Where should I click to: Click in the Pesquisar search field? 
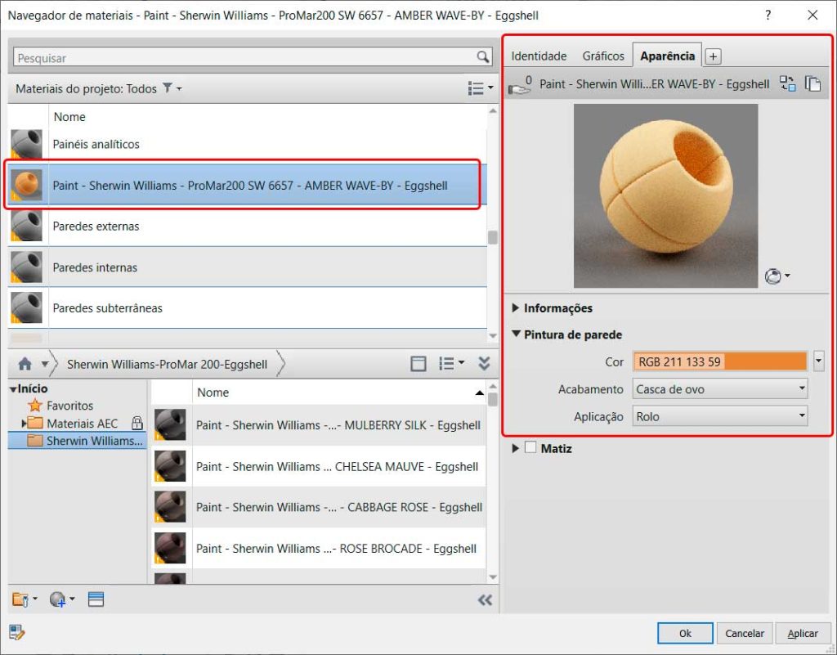[x=244, y=58]
